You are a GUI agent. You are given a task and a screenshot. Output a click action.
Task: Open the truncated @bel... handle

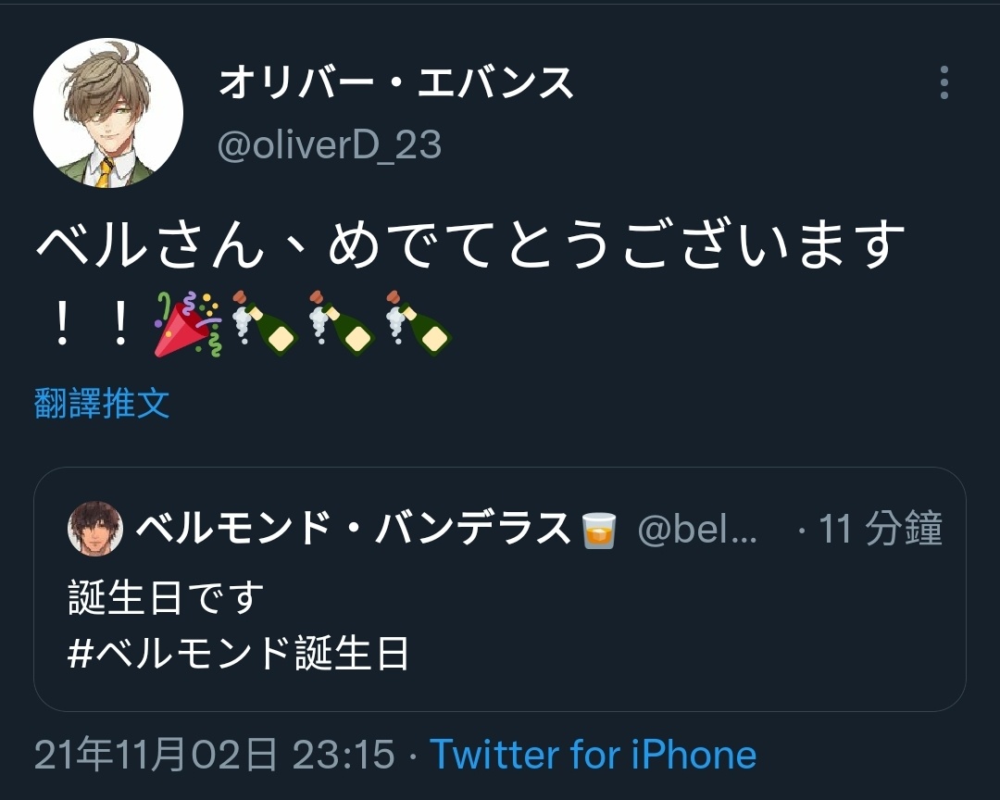pyautogui.click(x=697, y=530)
